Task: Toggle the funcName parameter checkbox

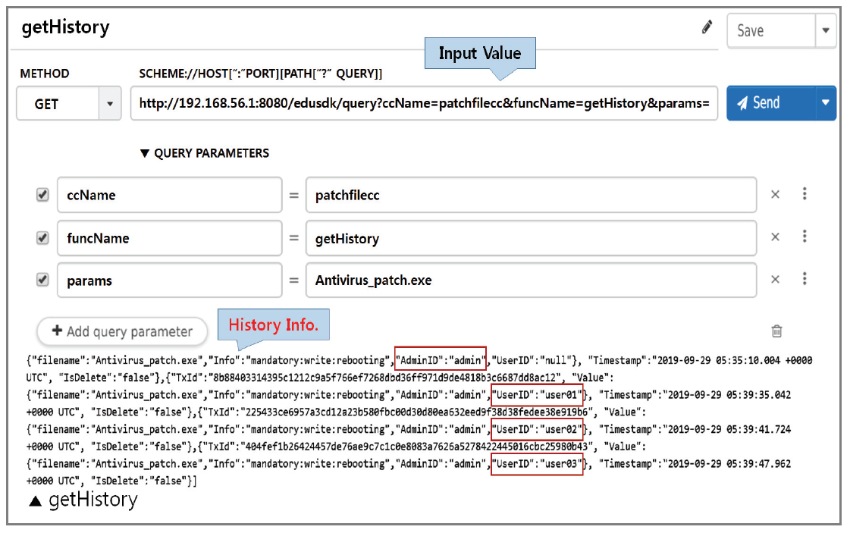Action: point(42,238)
